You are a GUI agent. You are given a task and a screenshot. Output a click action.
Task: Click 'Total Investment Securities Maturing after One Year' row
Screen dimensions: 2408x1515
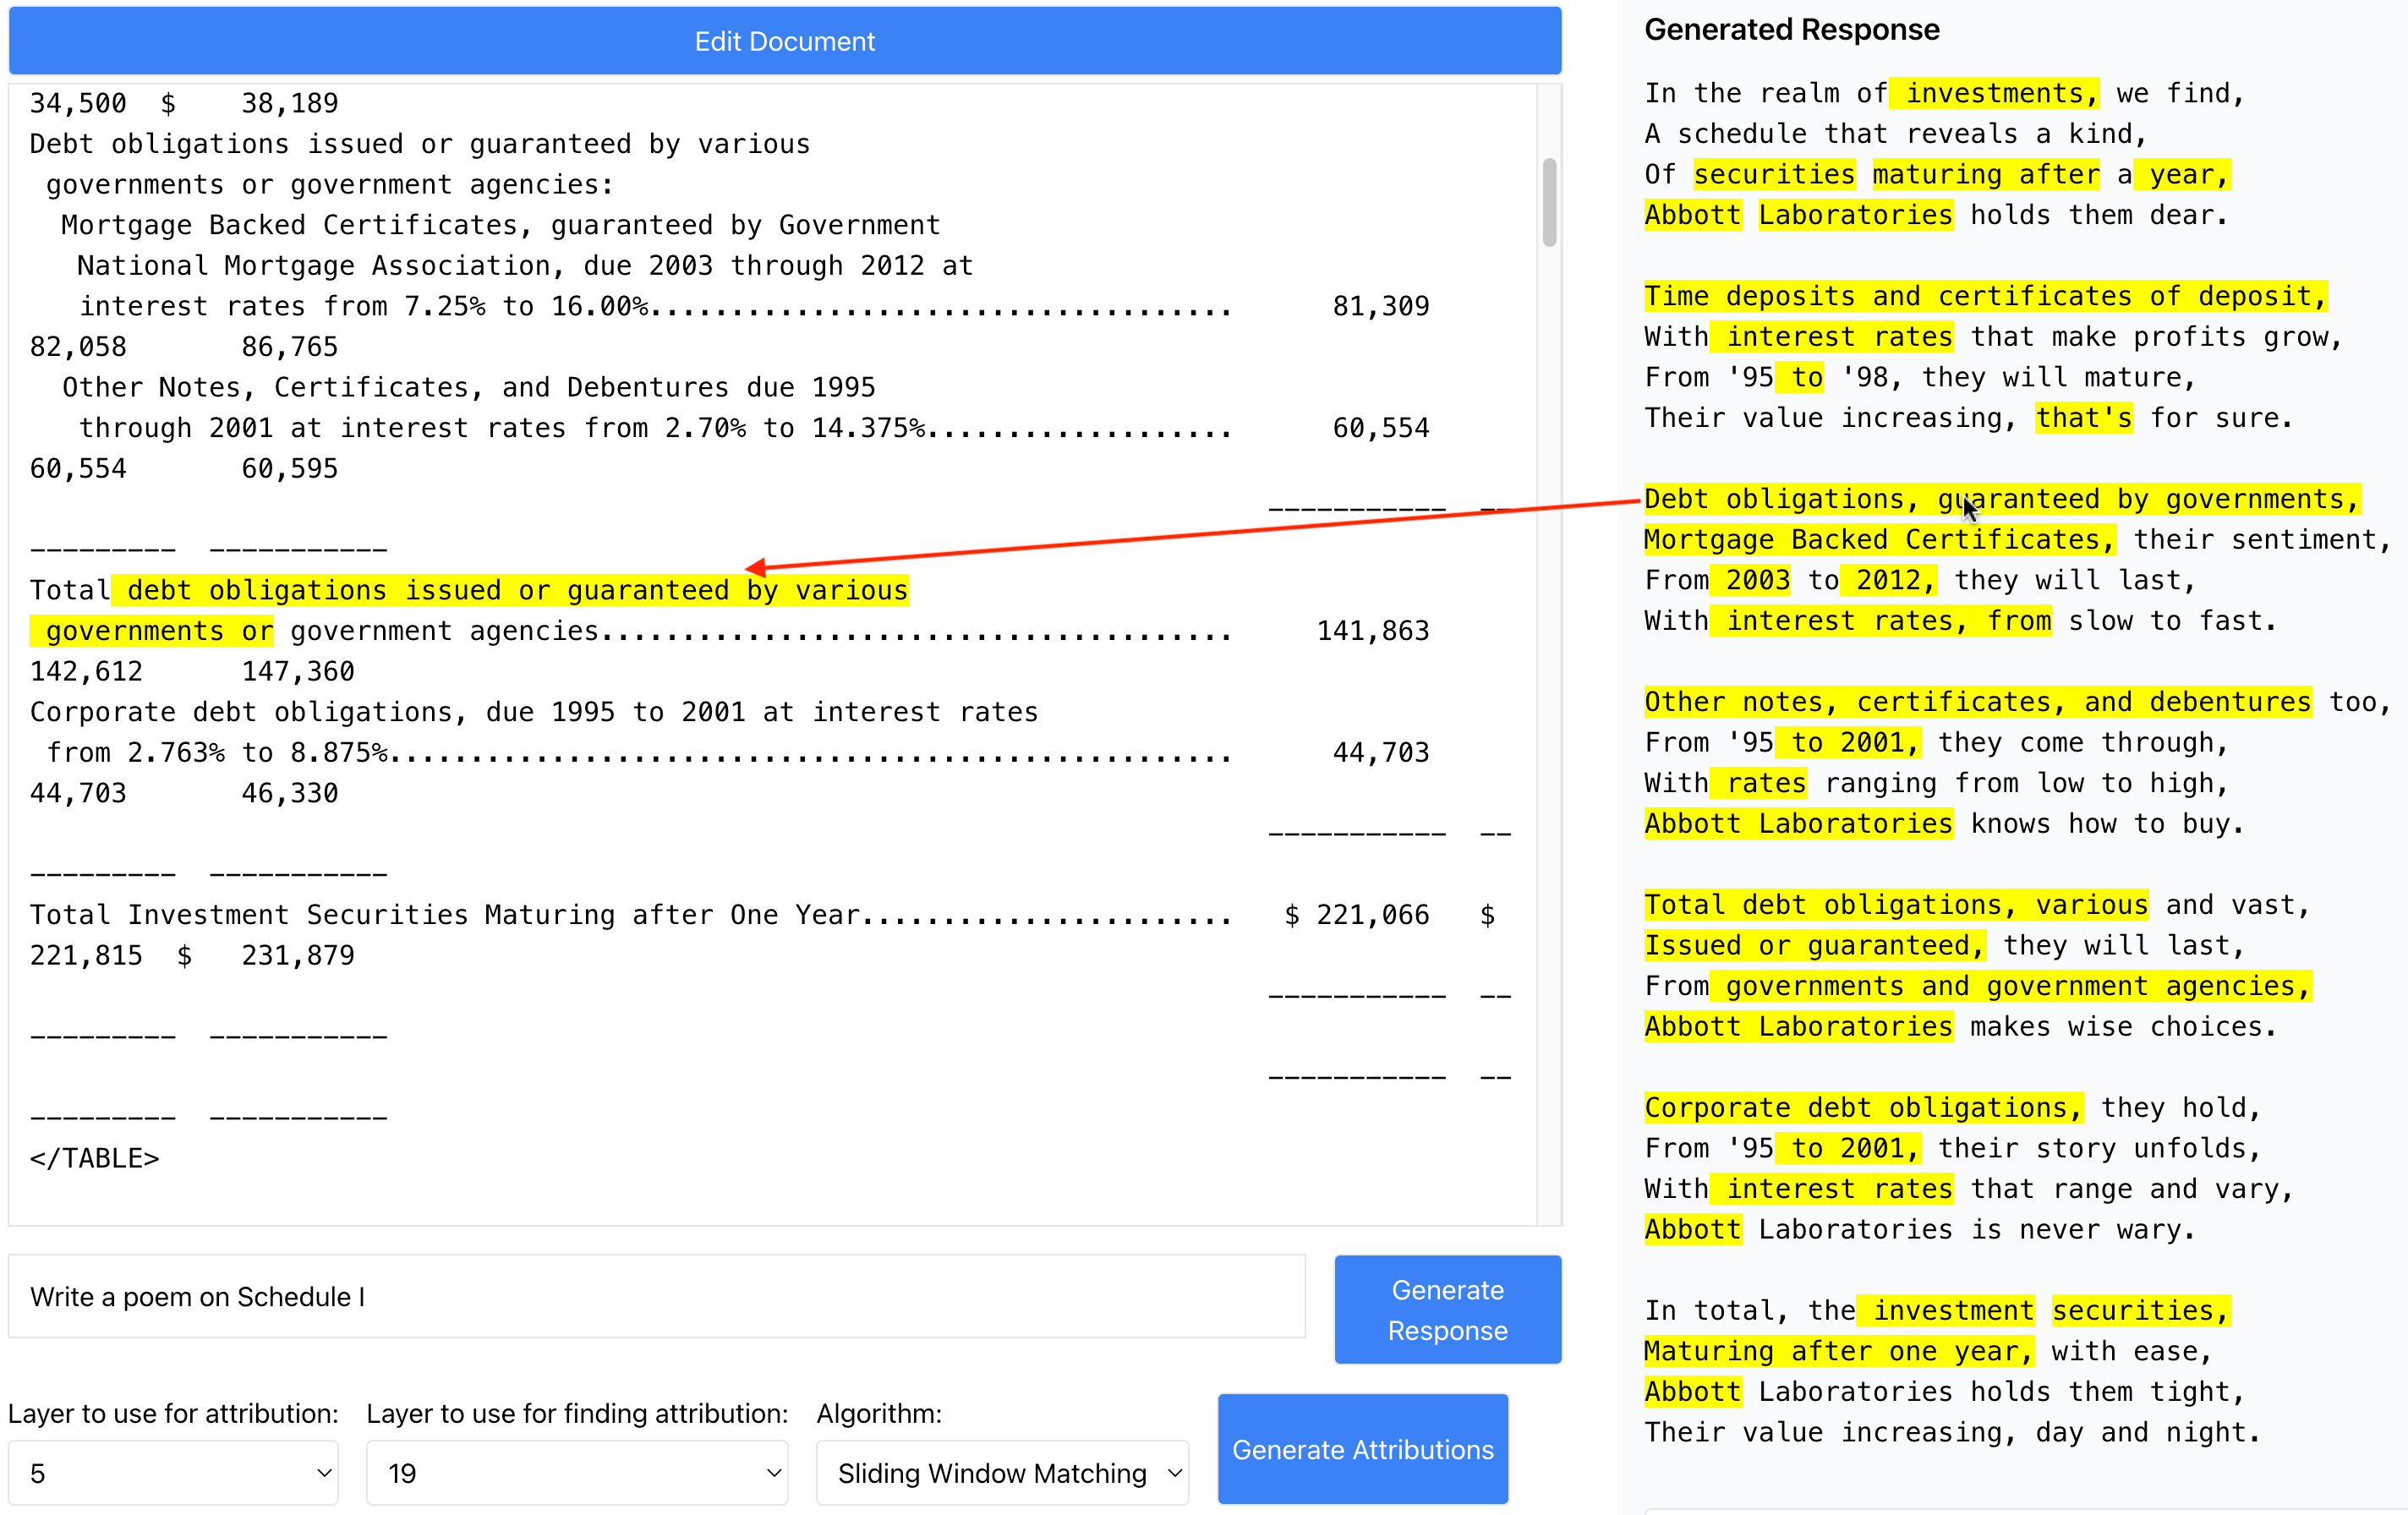[444, 914]
